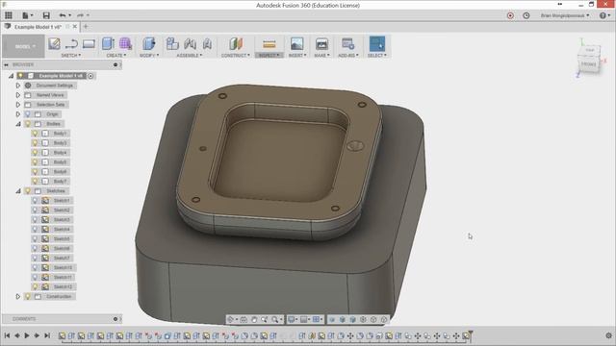
Task: Click the red record icon top right
Action: 510,15
